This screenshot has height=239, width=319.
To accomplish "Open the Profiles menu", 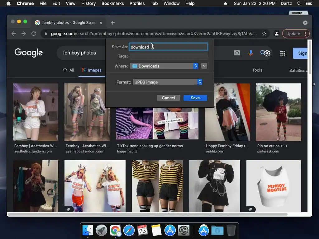I will 137,3.
